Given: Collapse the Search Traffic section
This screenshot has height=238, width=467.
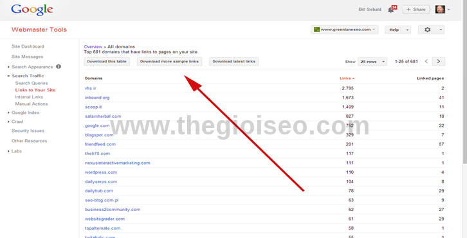Looking at the screenshot, I should point(28,76).
